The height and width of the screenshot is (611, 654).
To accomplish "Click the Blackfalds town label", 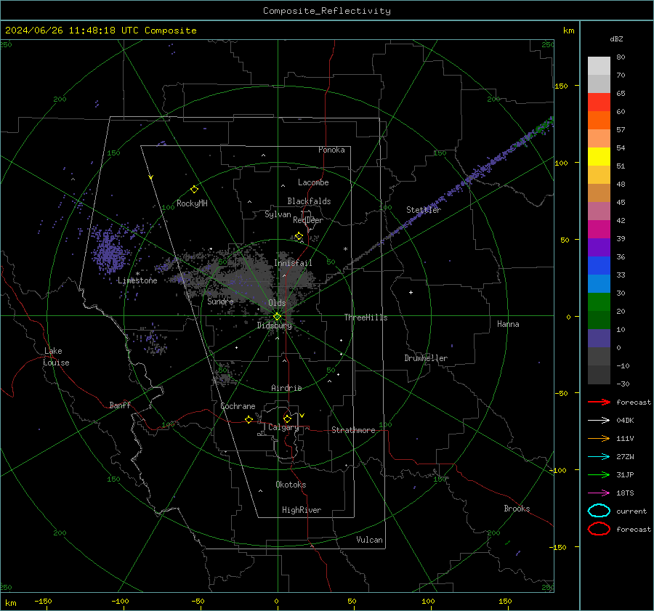I will 309,201.
